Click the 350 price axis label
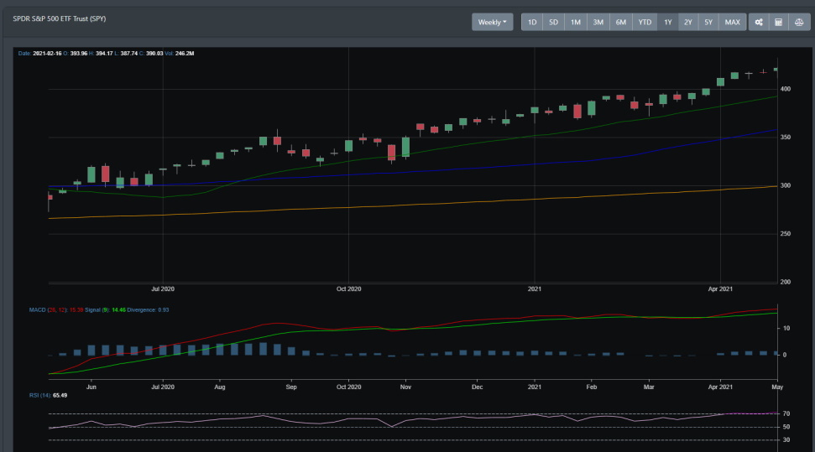The height and width of the screenshot is (452, 815). click(786, 138)
